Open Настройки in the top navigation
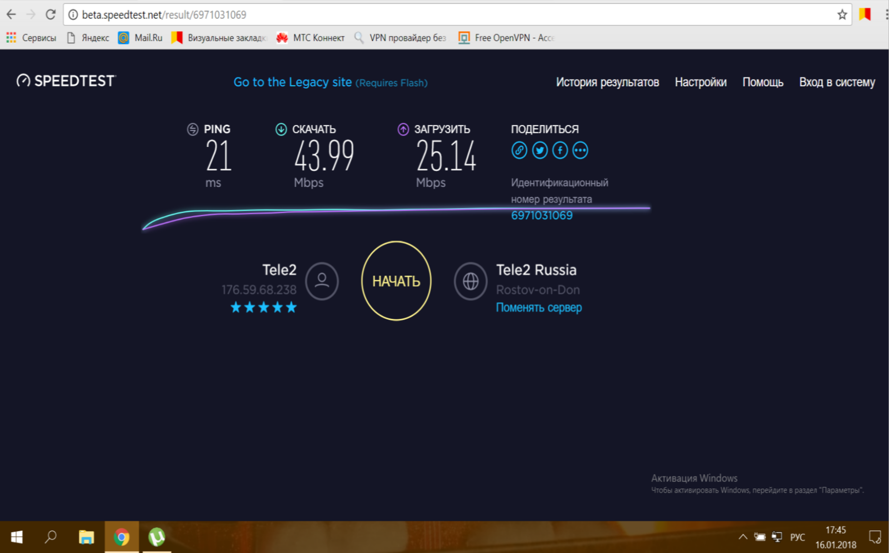The image size is (889, 553). coord(700,82)
